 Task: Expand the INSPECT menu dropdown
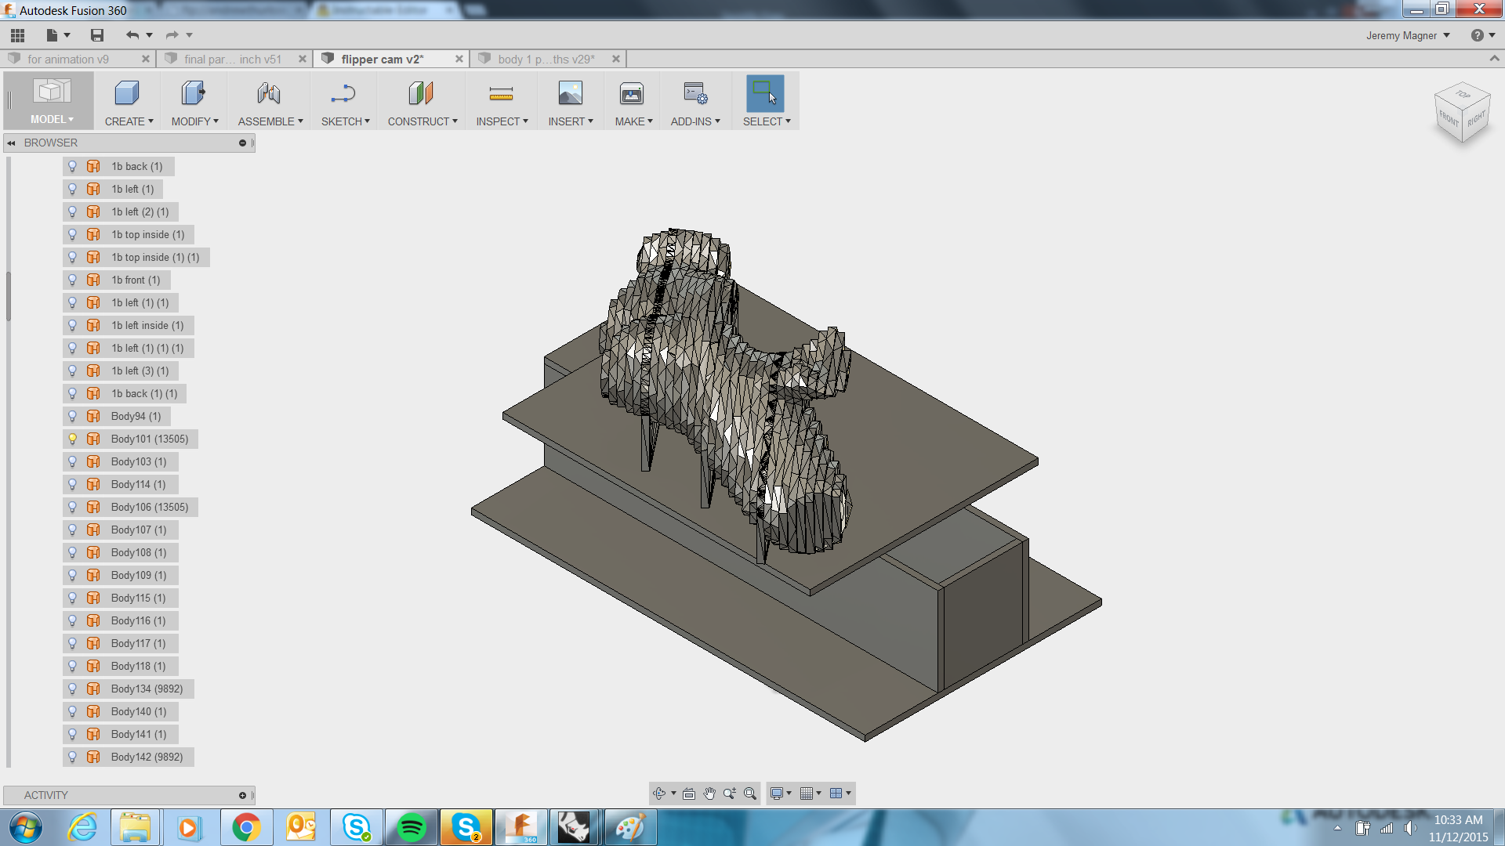(502, 121)
